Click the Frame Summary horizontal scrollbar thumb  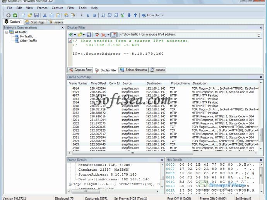tap(132, 153)
